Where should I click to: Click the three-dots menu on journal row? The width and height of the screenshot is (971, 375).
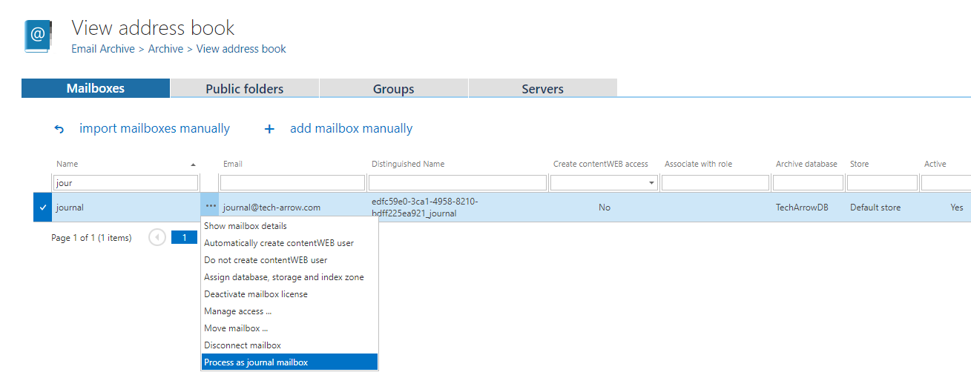[211, 207]
